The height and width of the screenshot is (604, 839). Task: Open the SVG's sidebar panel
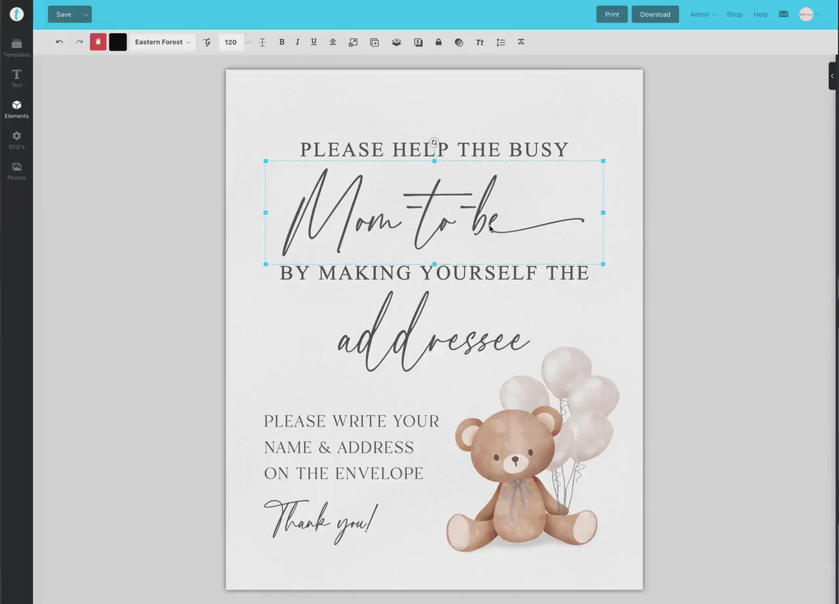16,140
